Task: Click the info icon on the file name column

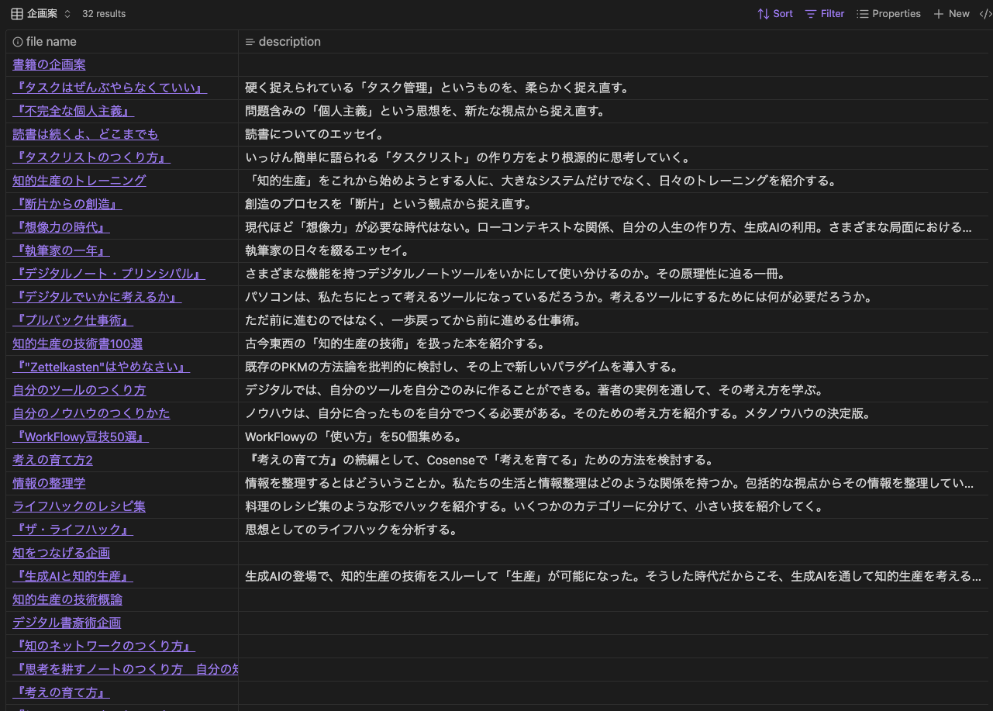Action: point(16,41)
